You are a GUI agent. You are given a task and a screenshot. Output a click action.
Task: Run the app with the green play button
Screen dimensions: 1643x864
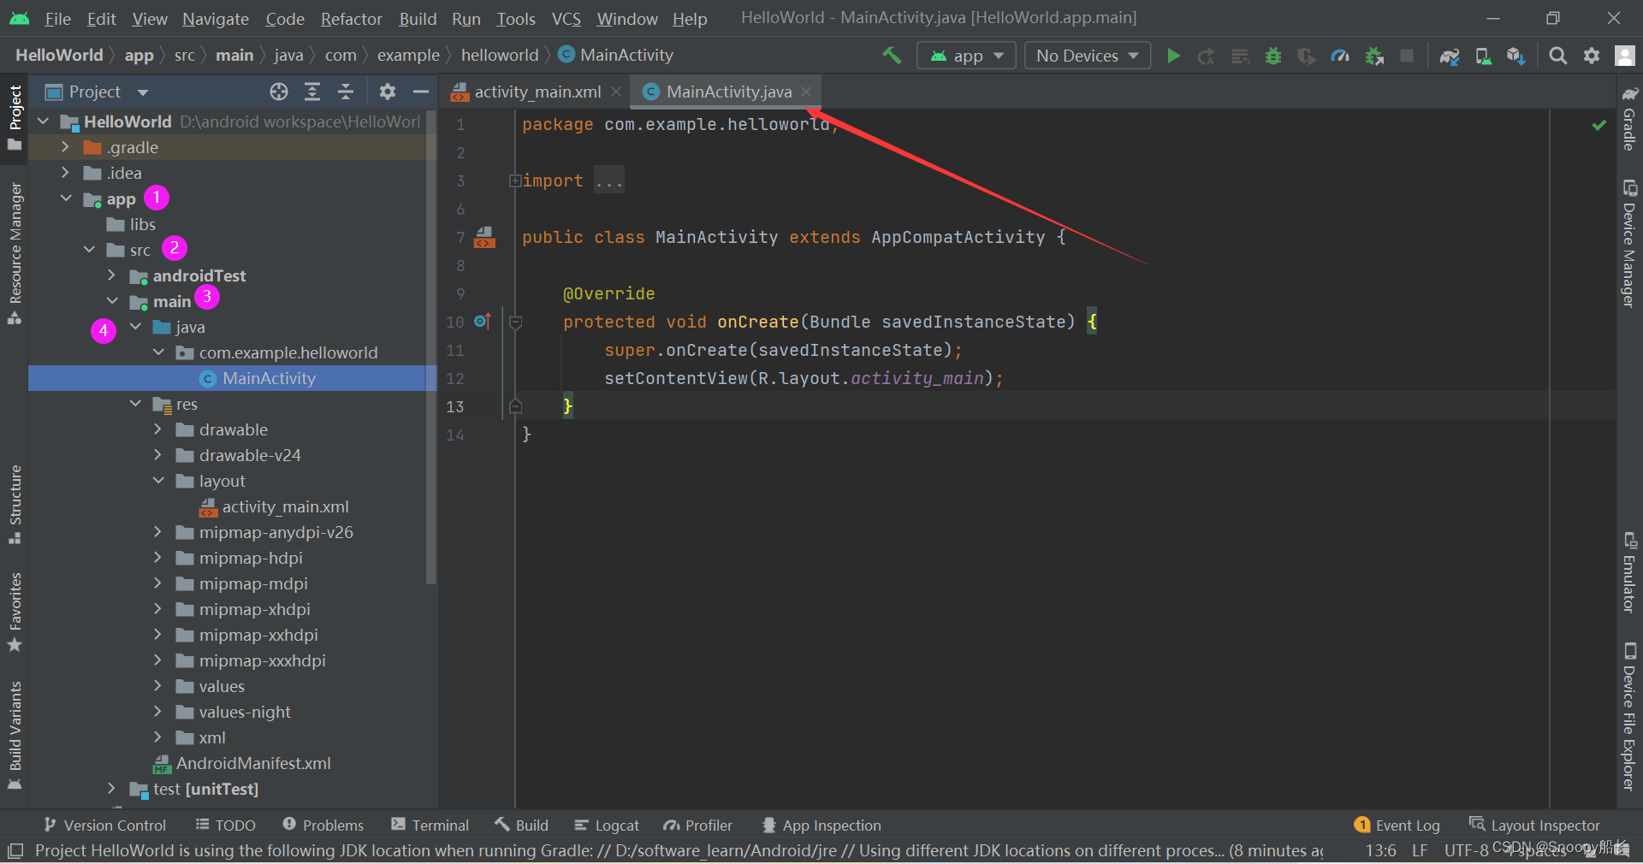coord(1173,56)
